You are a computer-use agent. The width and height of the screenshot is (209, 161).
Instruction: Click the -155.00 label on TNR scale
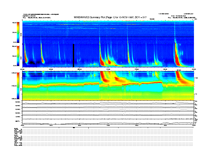pyautogui.click(x=14, y=99)
